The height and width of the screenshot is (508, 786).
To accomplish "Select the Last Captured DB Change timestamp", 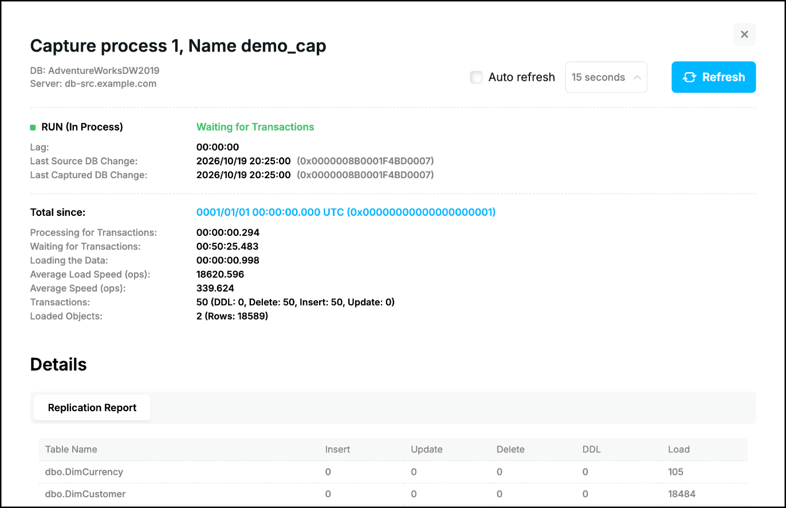I will [243, 175].
